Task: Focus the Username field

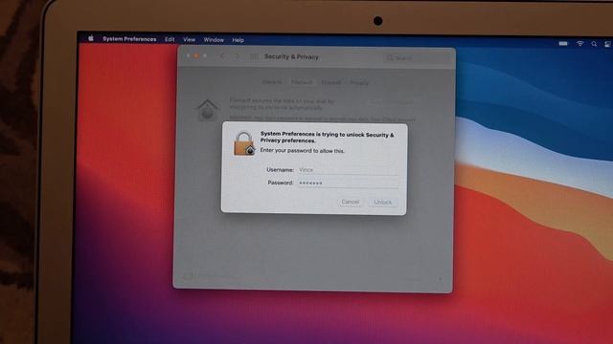Action: point(348,170)
